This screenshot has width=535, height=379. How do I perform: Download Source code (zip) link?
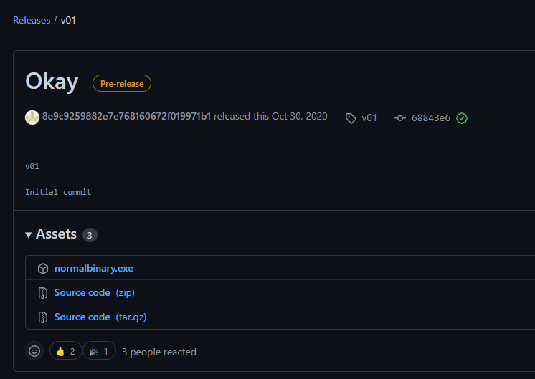[x=94, y=293]
